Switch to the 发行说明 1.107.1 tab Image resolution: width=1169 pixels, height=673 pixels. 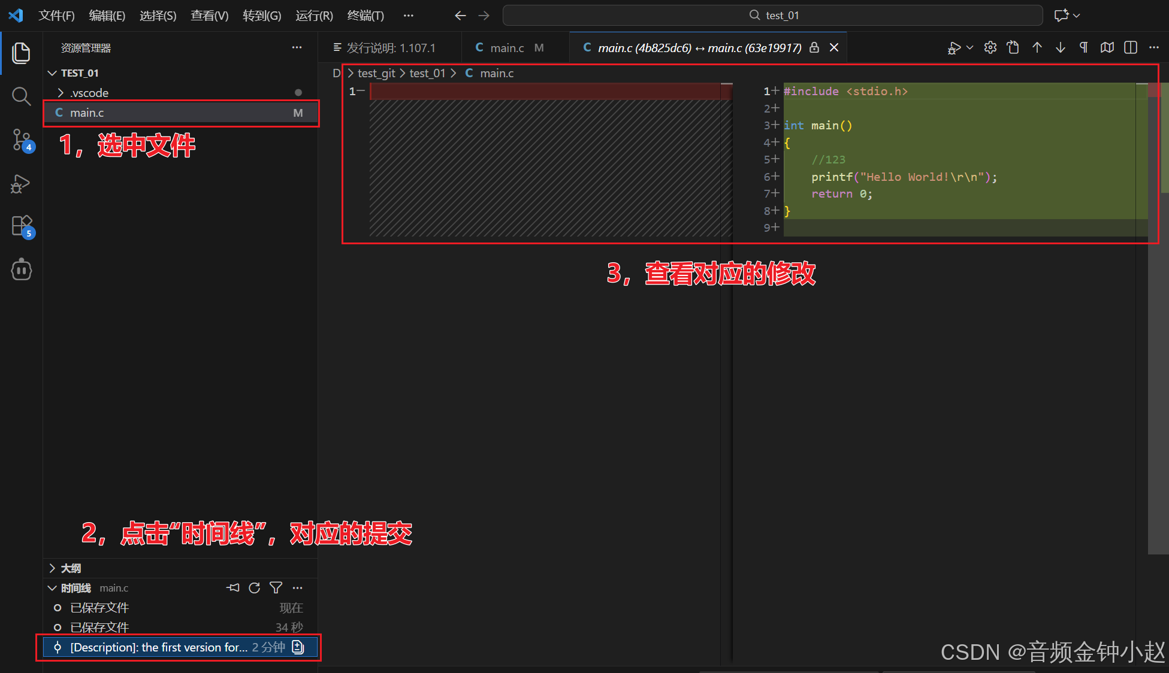[x=385, y=48]
